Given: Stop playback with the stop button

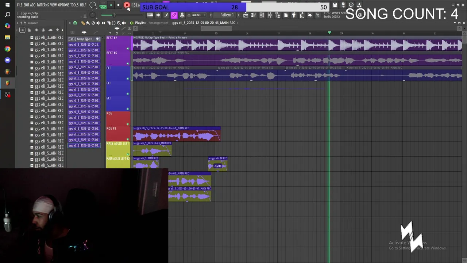Looking at the screenshot, I should pos(118,5).
